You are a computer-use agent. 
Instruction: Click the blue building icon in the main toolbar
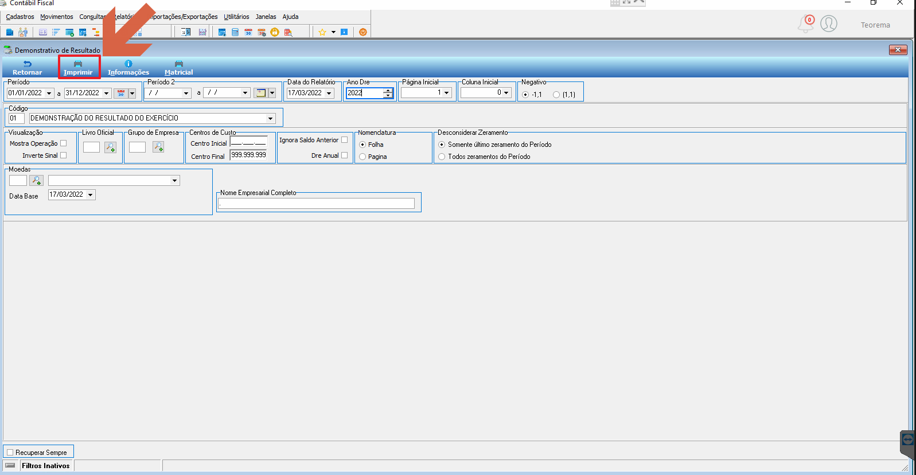pyautogui.click(x=10, y=32)
